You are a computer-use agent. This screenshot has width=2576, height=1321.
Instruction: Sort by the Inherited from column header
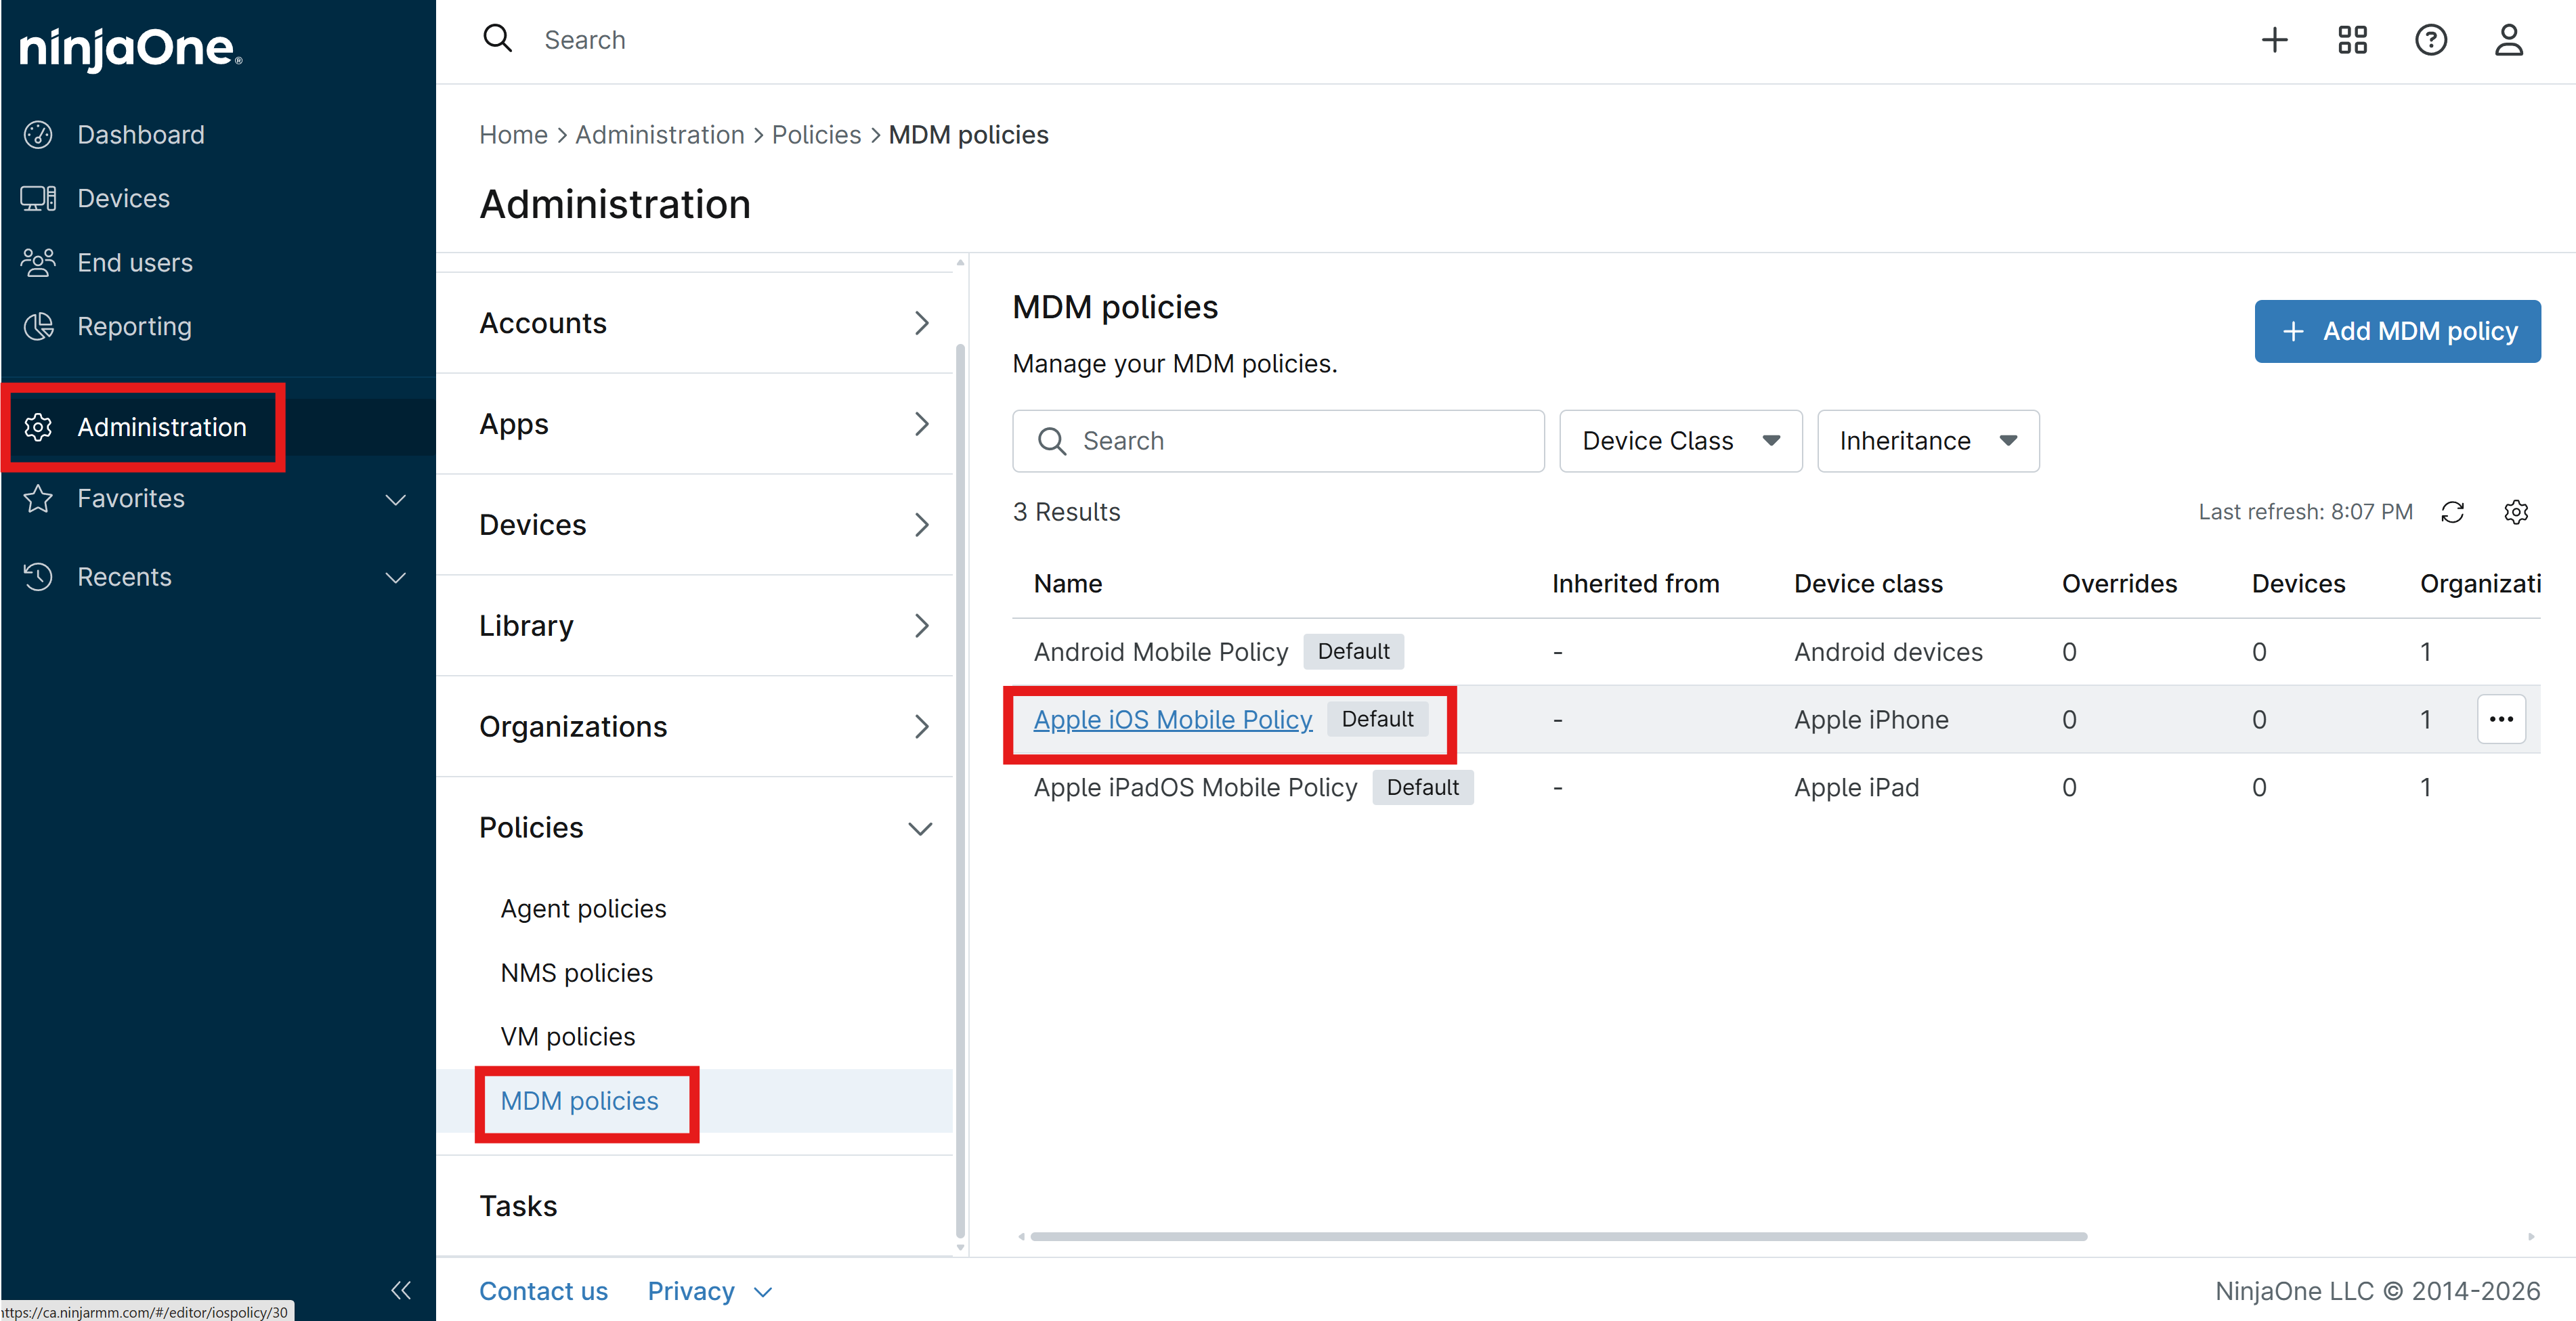point(1635,583)
